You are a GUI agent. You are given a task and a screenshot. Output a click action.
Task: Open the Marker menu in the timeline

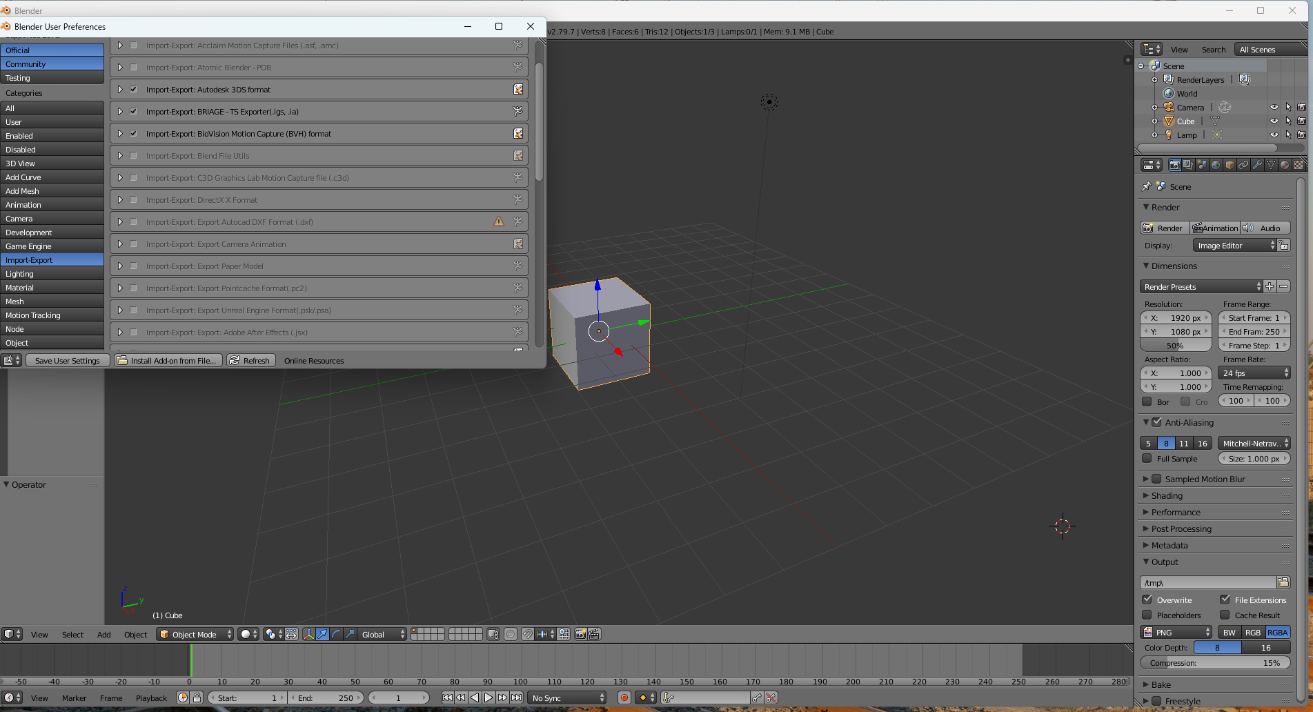point(74,698)
